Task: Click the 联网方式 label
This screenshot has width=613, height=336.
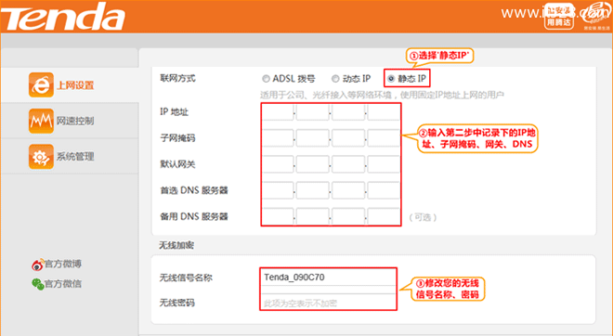Action: 177,78
